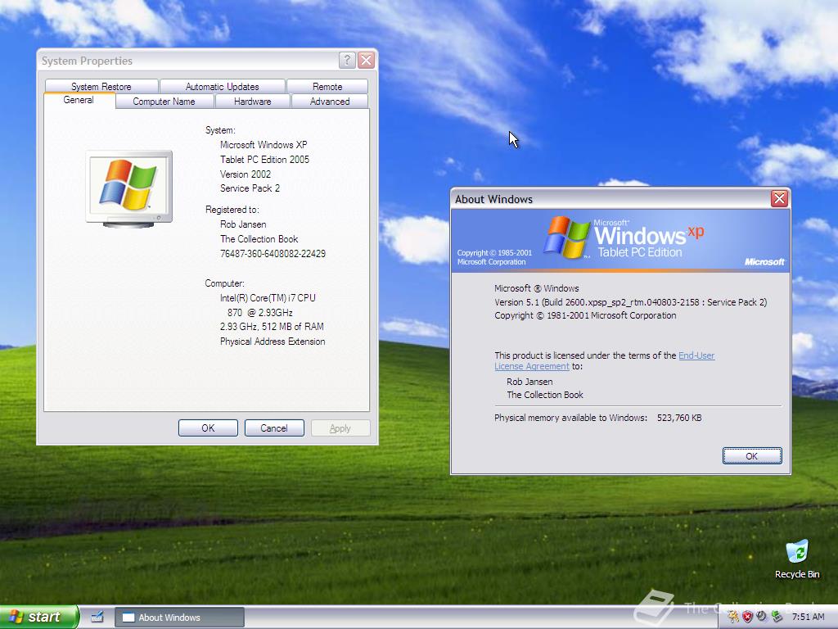
Task: Open the Security Center shield tray icon
Action: tap(746, 617)
